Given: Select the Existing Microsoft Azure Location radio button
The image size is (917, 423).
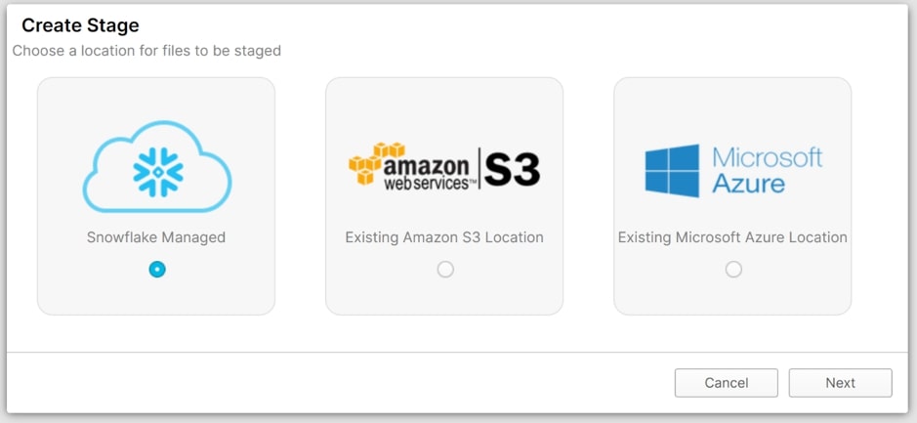Looking at the screenshot, I should point(733,269).
